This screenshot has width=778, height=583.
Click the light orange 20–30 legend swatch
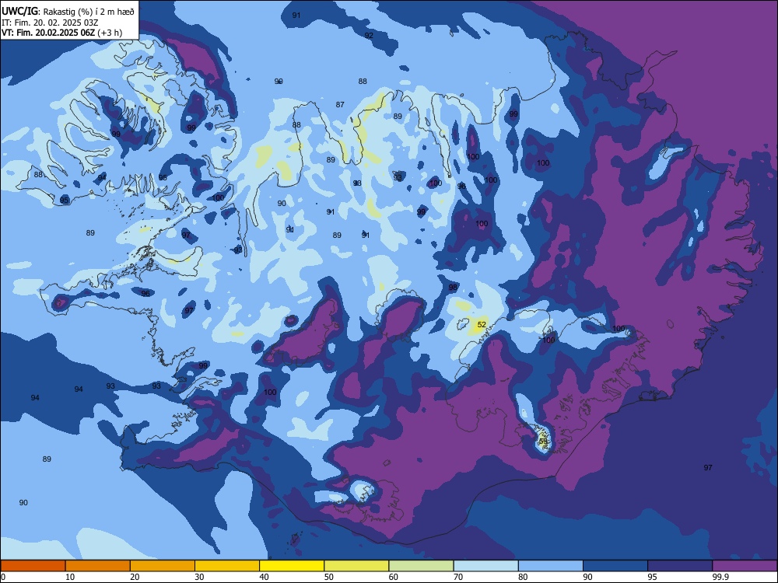(x=163, y=566)
